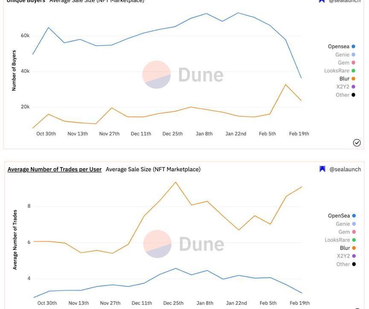This screenshot has width=369, height=309.
Task: Click the checkmark circle icon below Unique Buyers chart
Action: pos(357,143)
